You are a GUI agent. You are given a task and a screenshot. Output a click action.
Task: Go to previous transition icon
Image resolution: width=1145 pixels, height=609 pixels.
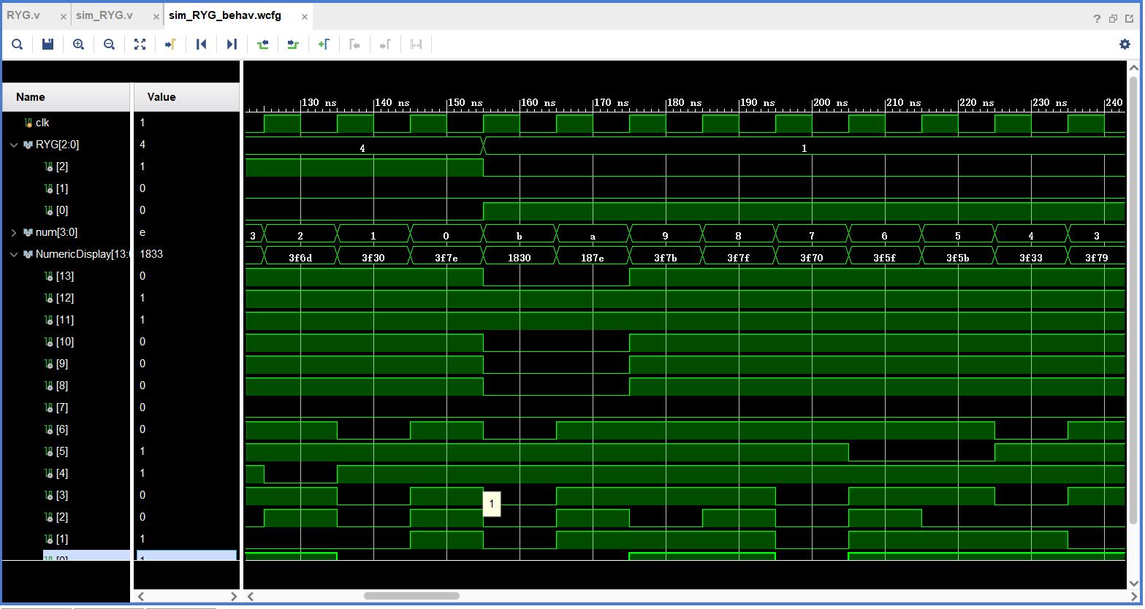click(x=262, y=45)
